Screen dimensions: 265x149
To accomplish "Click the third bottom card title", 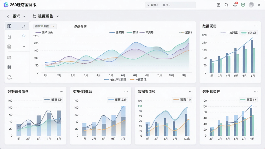I will tap(146, 92).
